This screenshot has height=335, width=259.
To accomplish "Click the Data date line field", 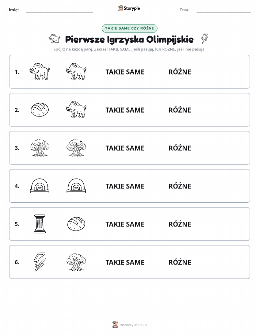I will tap(224, 10).
